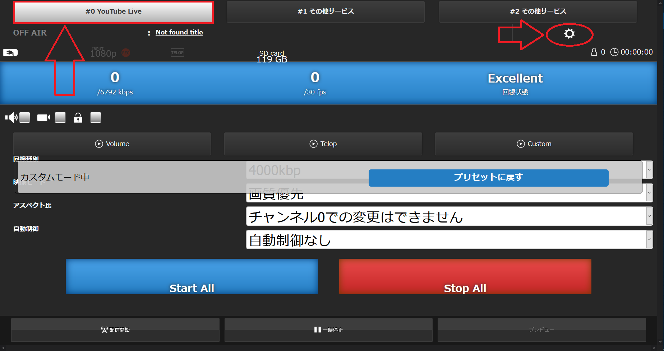Click the Start All button
664x351 pixels.
pyautogui.click(x=192, y=276)
